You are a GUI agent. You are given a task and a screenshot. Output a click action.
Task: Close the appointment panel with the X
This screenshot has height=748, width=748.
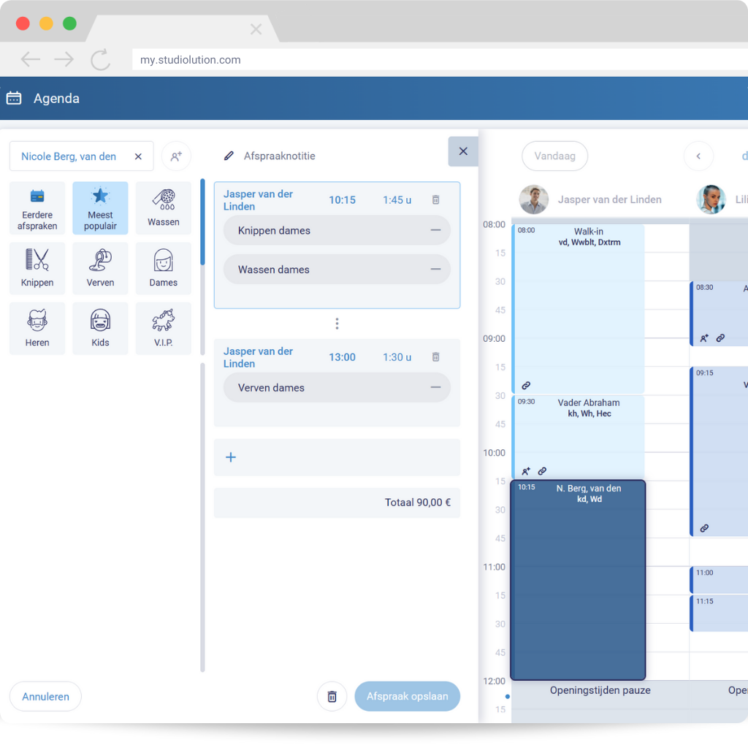(x=462, y=151)
